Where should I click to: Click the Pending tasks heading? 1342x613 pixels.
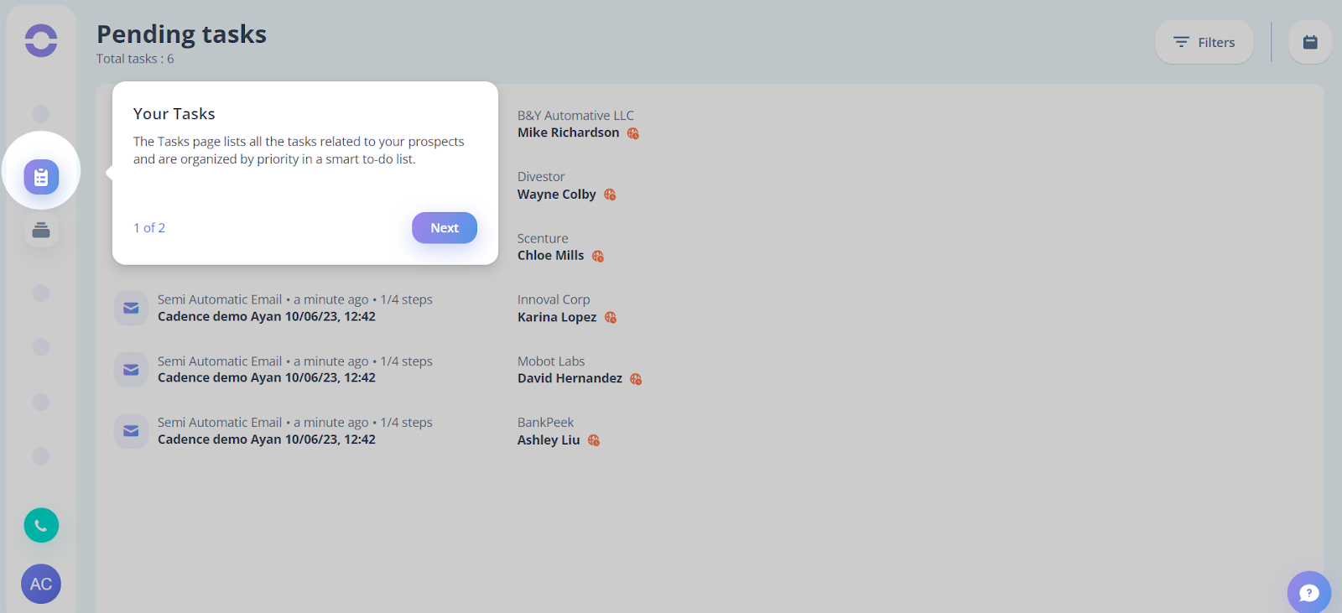tap(181, 34)
